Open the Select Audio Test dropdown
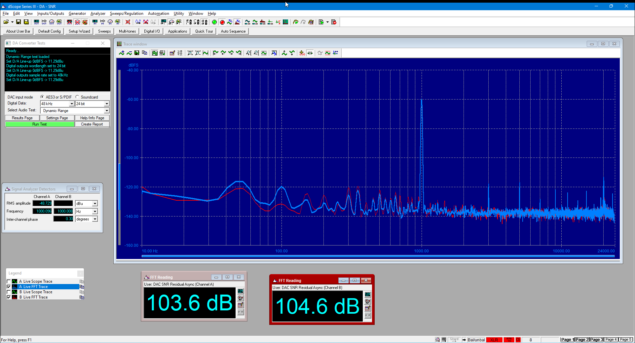Image resolution: width=635 pixels, height=343 pixels. (107, 111)
